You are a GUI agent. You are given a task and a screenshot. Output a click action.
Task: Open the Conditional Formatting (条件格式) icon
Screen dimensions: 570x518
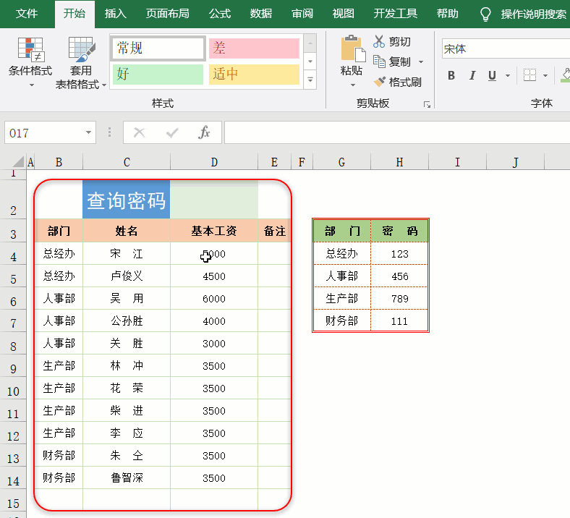[31, 50]
